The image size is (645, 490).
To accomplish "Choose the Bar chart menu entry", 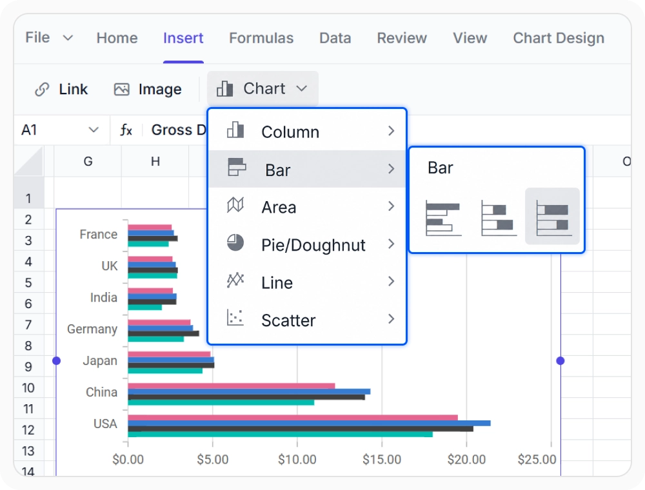I will coord(307,170).
